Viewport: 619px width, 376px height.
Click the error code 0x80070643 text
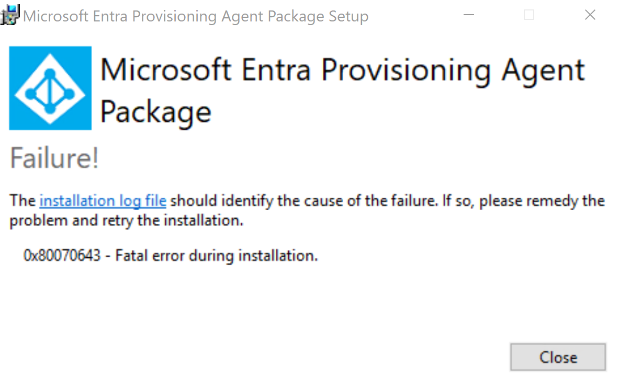(62, 256)
